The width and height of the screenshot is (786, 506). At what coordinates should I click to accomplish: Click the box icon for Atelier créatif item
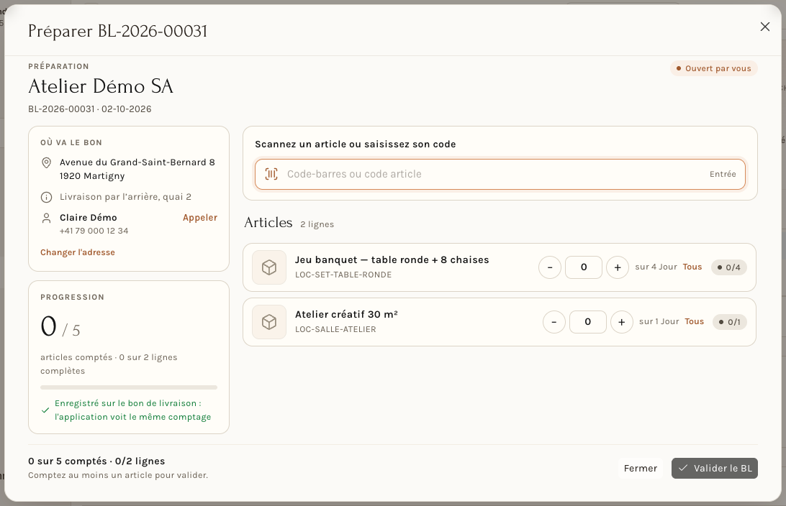click(269, 322)
